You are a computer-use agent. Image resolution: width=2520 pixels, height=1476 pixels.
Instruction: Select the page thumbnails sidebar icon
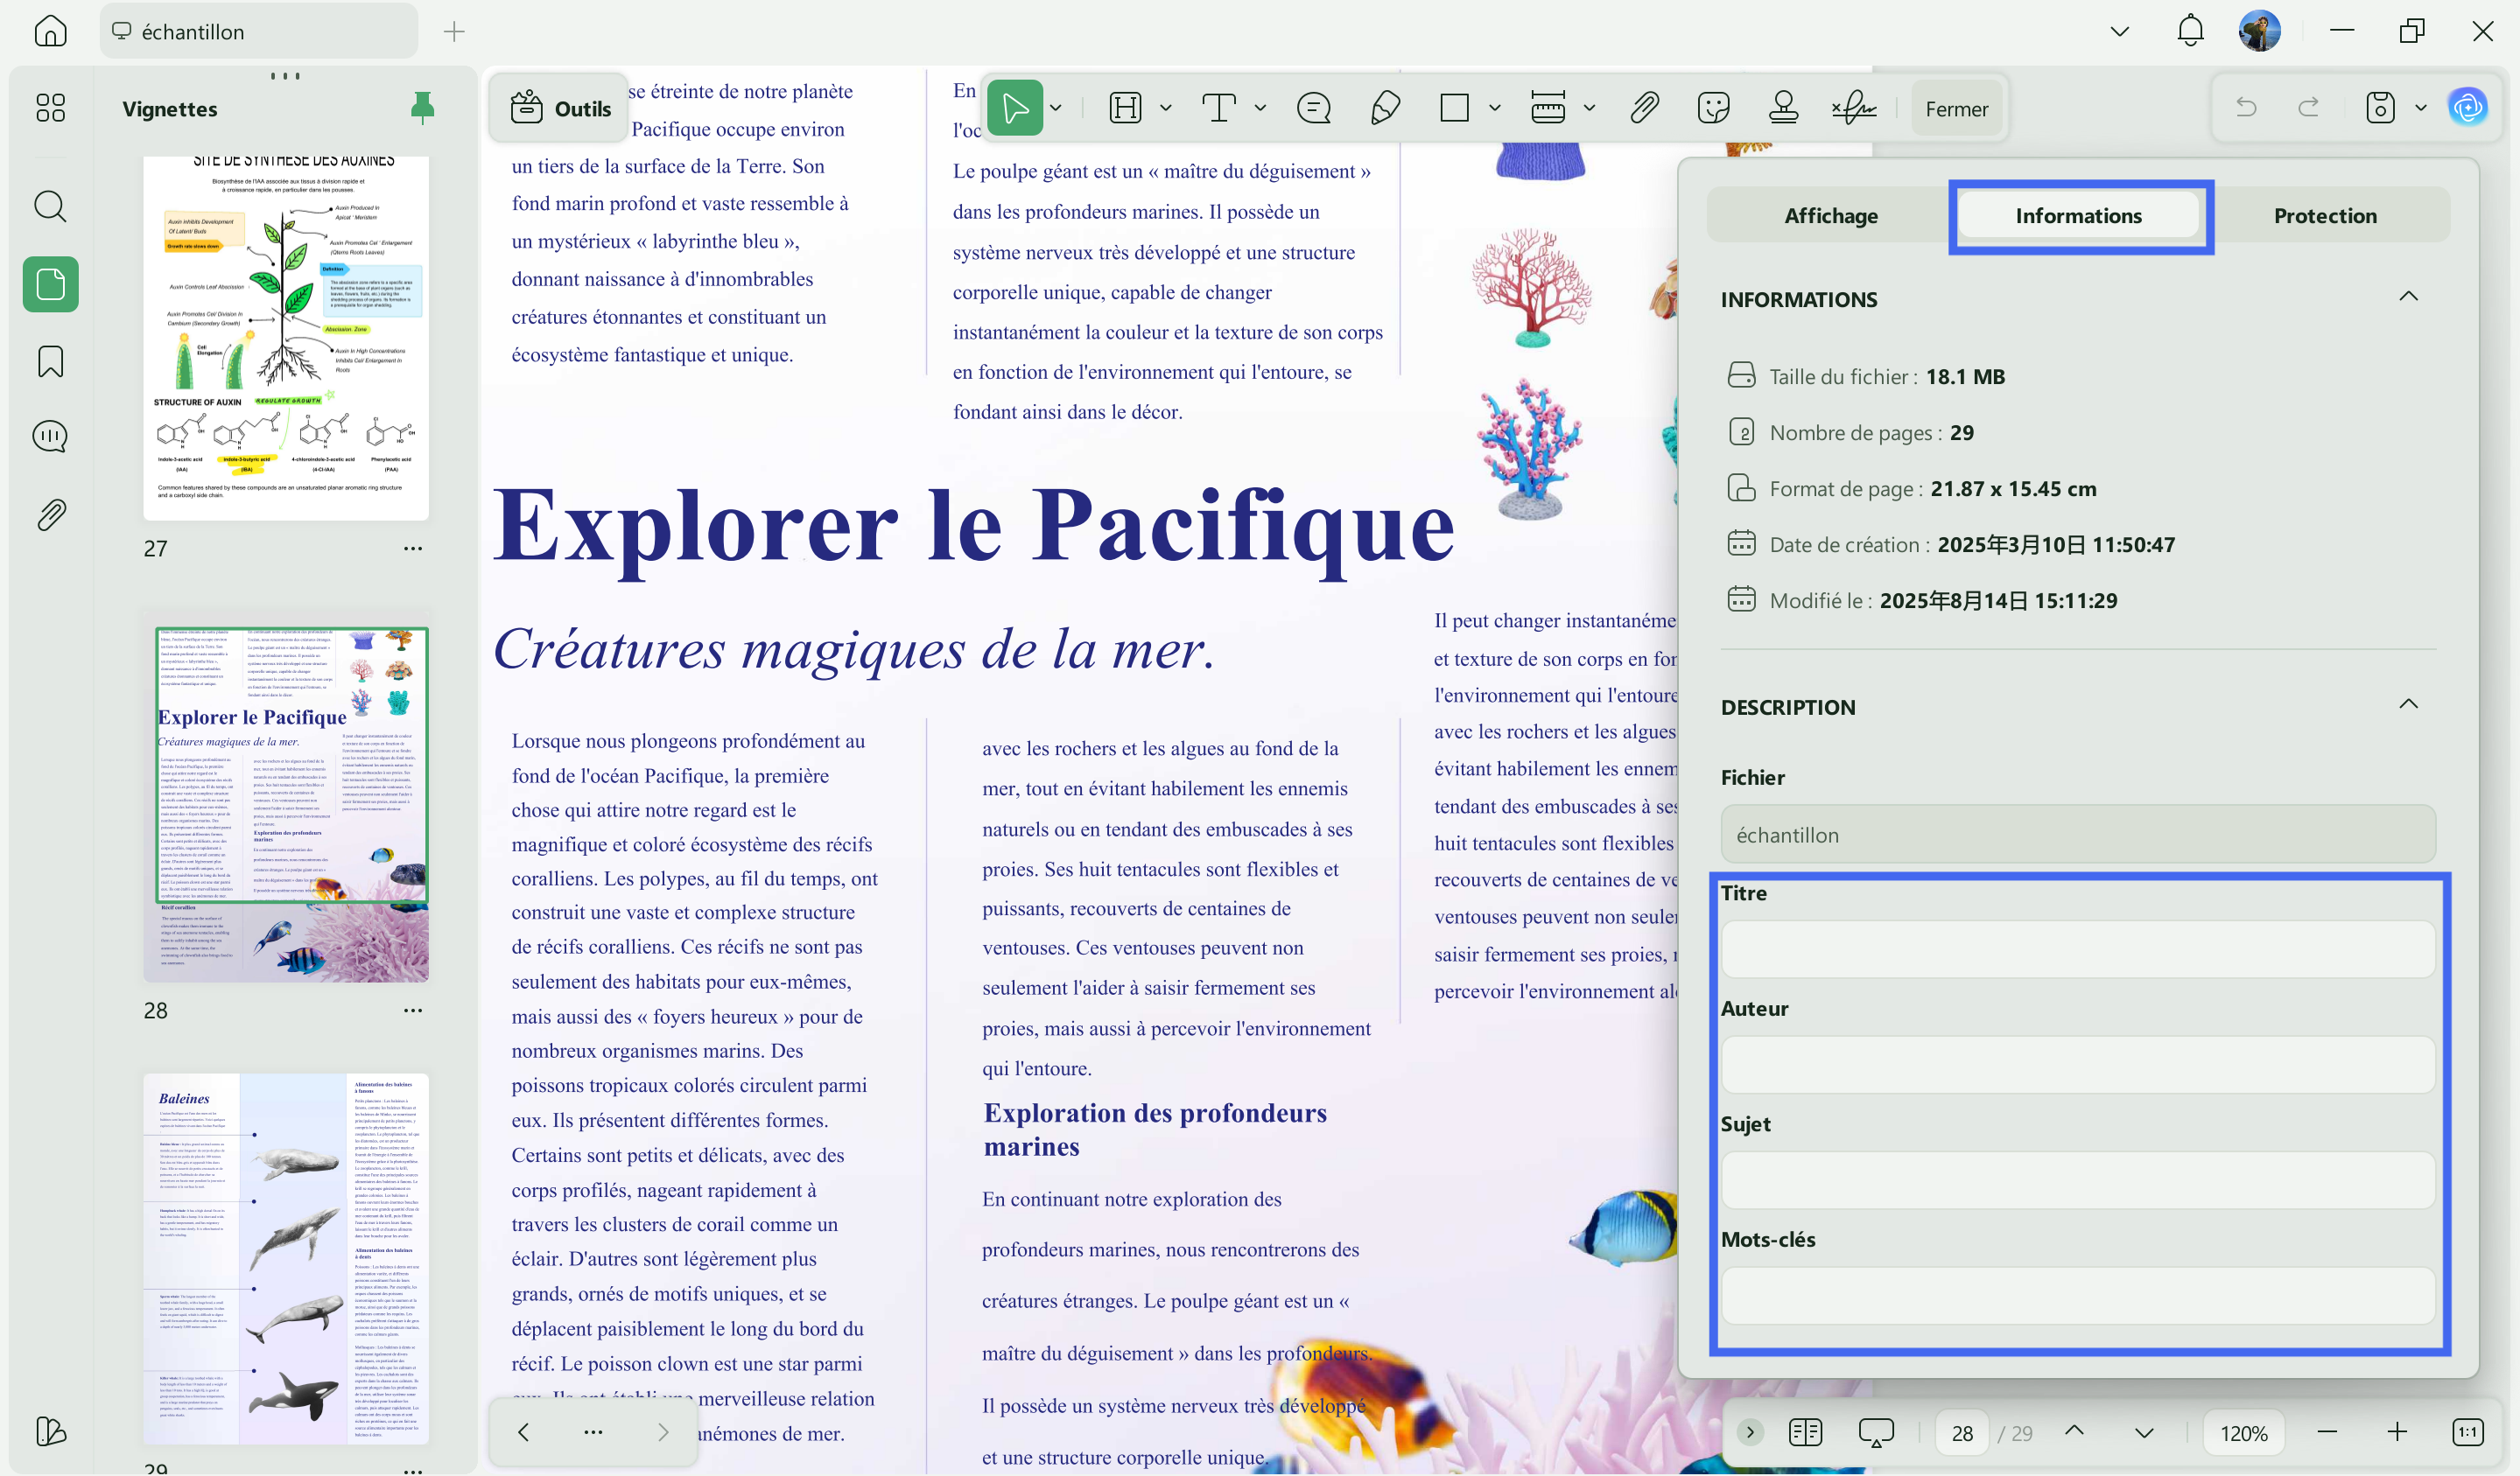click(x=50, y=285)
